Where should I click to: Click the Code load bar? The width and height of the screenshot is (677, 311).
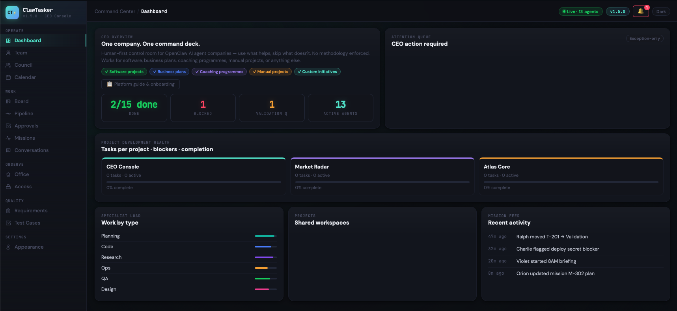(266, 247)
